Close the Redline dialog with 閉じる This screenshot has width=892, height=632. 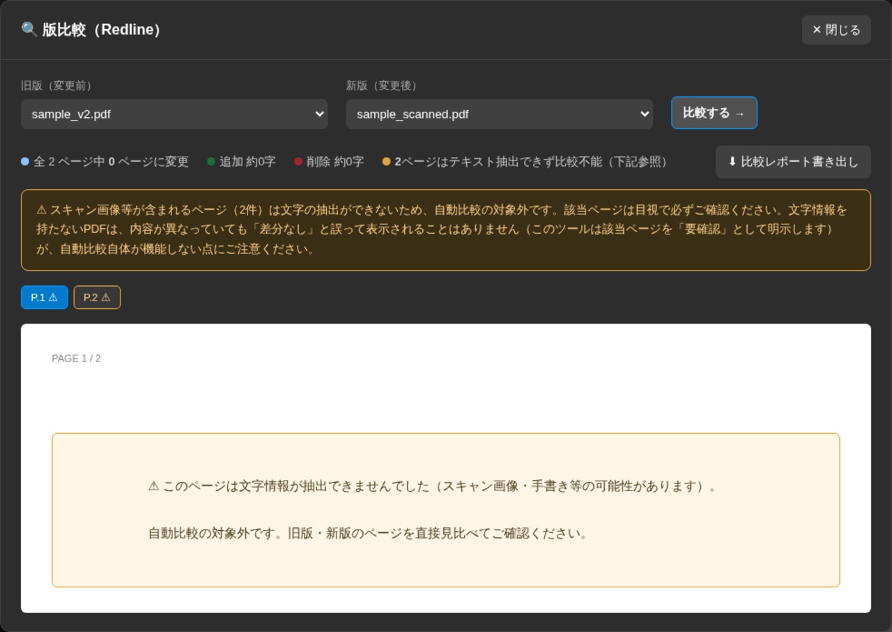(x=836, y=30)
